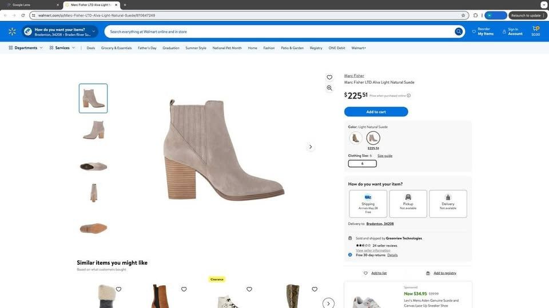The image size is (549, 308).
Task: Select the back view thumbnail
Action: pyautogui.click(x=93, y=193)
